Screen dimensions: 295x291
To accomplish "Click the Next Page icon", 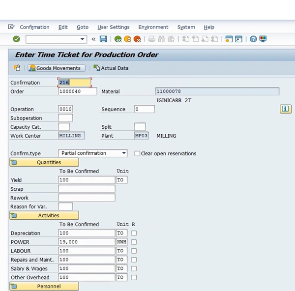I will pyautogui.click(x=205, y=39).
